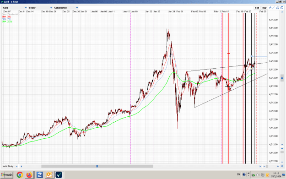Screen dimensions: 286x179
Task: Click the 5,712.00 price axis label
Action: pyautogui.click(x=273, y=20)
